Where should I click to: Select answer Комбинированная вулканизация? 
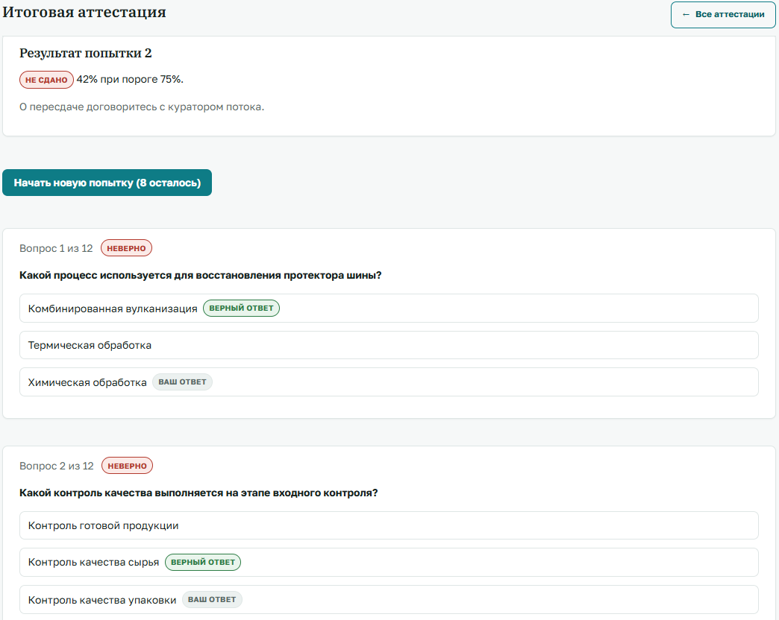pyautogui.click(x=389, y=308)
